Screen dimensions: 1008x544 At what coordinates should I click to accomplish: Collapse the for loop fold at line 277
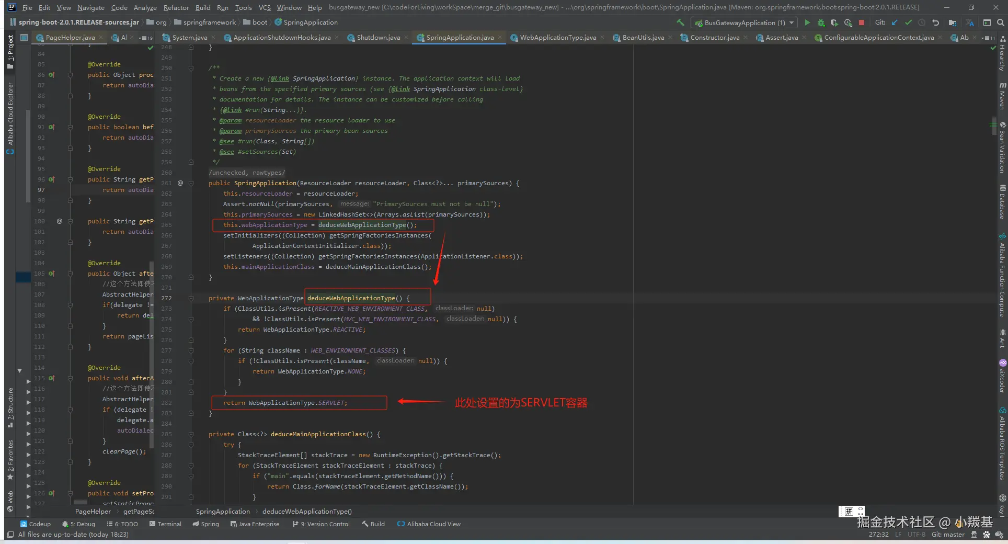click(x=191, y=350)
